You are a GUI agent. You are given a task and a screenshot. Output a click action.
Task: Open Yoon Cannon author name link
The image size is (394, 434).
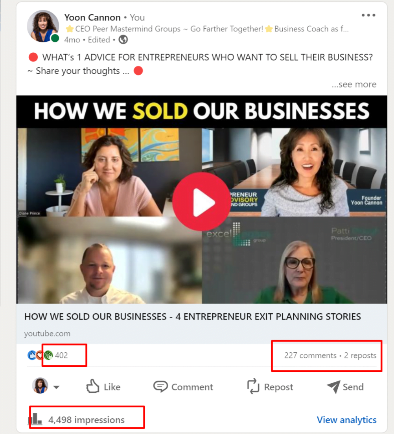pyautogui.click(x=92, y=17)
